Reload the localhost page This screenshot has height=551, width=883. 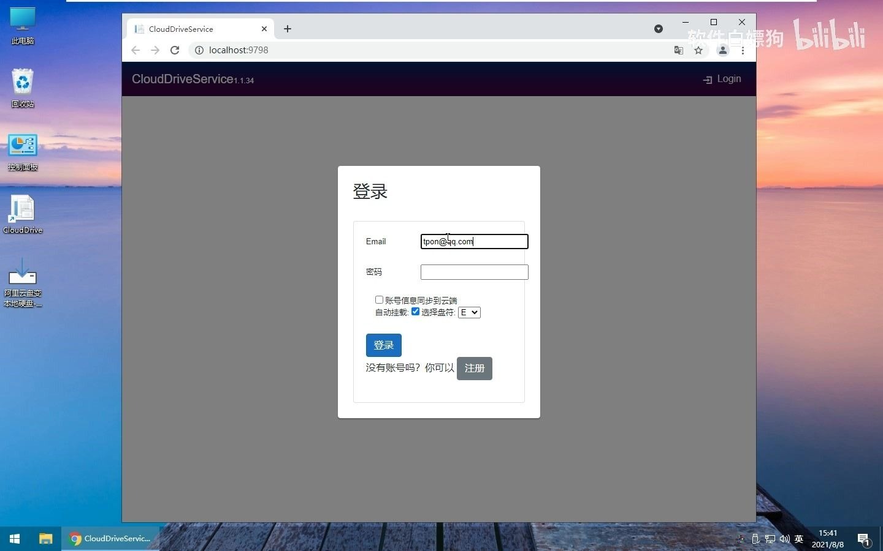click(175, 50)
